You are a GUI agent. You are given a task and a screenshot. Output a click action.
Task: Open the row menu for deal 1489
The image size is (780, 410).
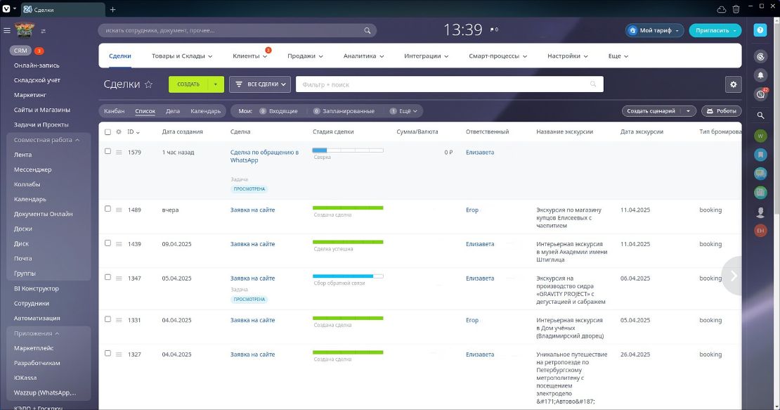click(119, 210)
